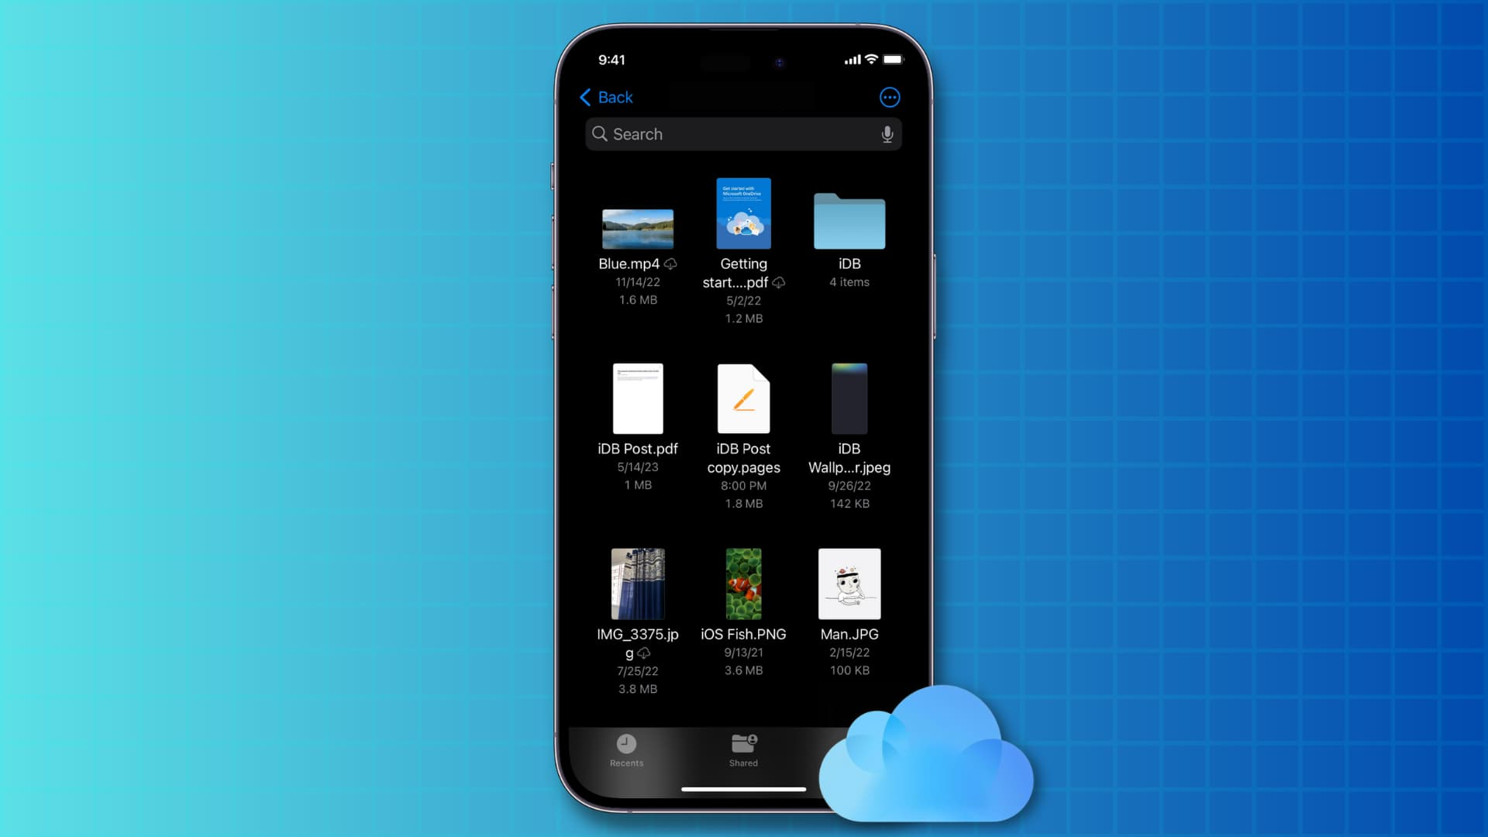This screenshot has width=1488, height=837.
Task: Open IMG_3375.jpg photo thumbnail
Action: 637,584
